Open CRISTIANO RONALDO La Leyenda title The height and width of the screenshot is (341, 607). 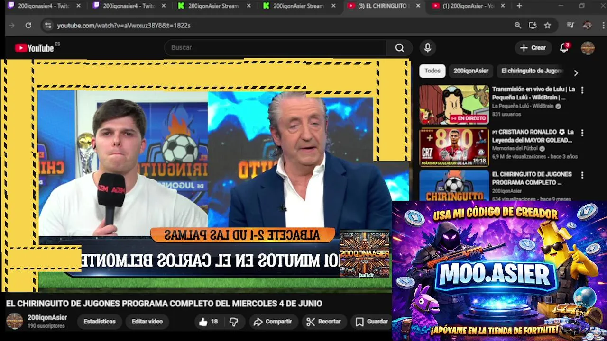[x=533, y=136]
